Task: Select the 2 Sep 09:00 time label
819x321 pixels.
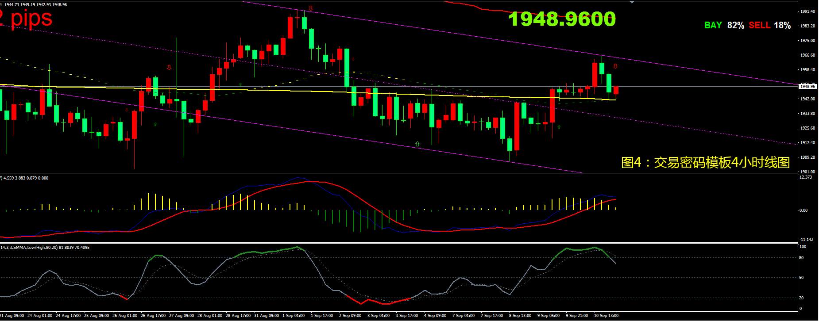Action: [351, 316]
